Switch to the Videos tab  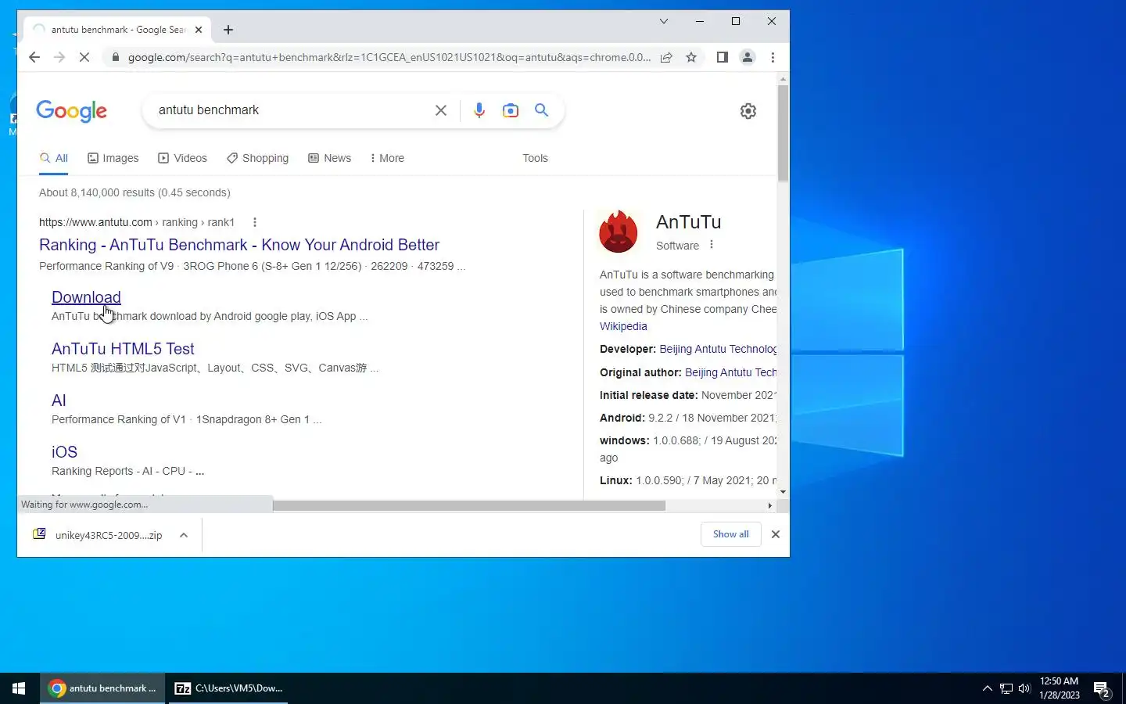[183, 158]
